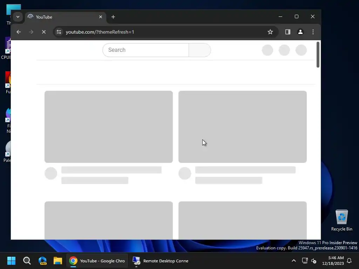Select the Recycle Bin desktop icon

pyautogui.click(x=341, y=220)
